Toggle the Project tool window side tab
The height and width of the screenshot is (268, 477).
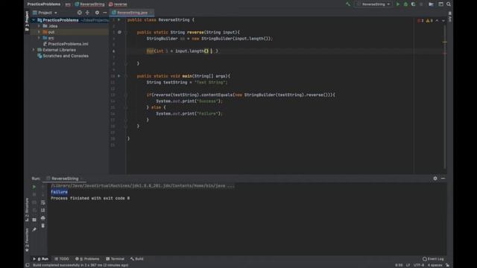27,21
